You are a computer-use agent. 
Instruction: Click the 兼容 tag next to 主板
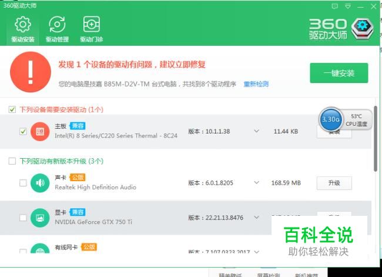click(78, 126)
